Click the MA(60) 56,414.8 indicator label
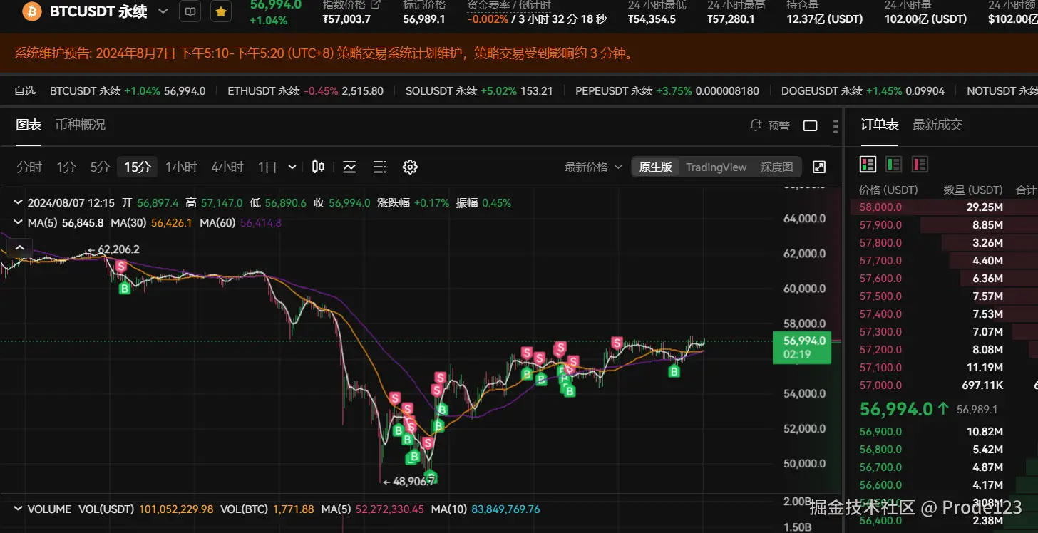This screenshot has height=533, width=1038. point(241,223)
